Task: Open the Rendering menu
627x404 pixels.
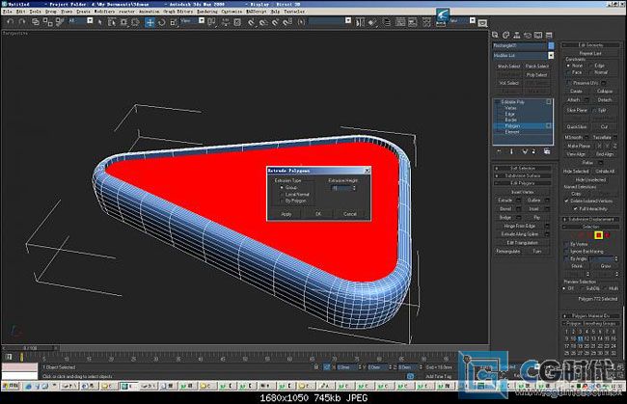Action: pyautogui.click(x=206, y=12)
